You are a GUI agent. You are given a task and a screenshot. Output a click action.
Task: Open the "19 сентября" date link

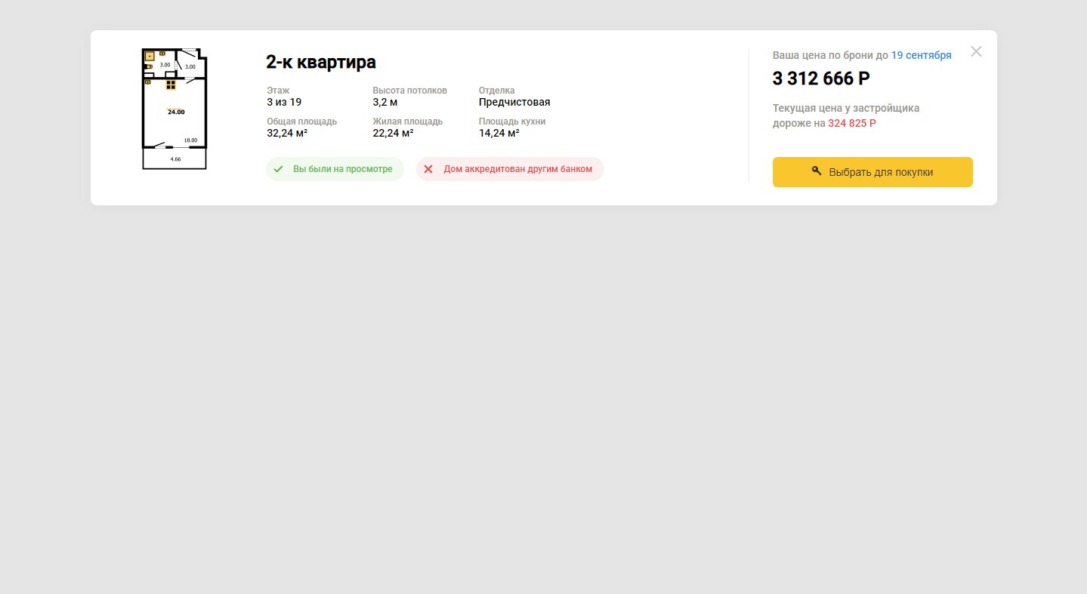(922, 55)
